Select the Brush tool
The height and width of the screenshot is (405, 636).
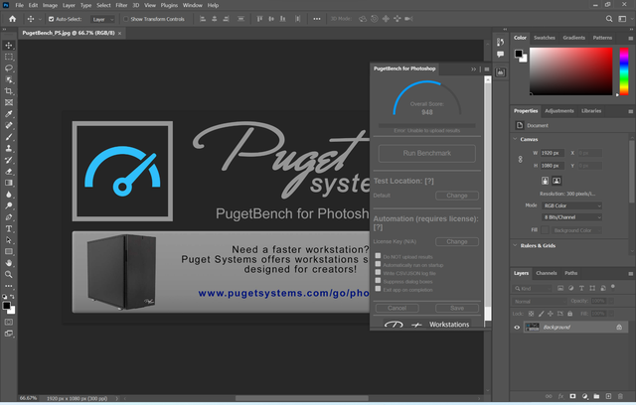9,137
